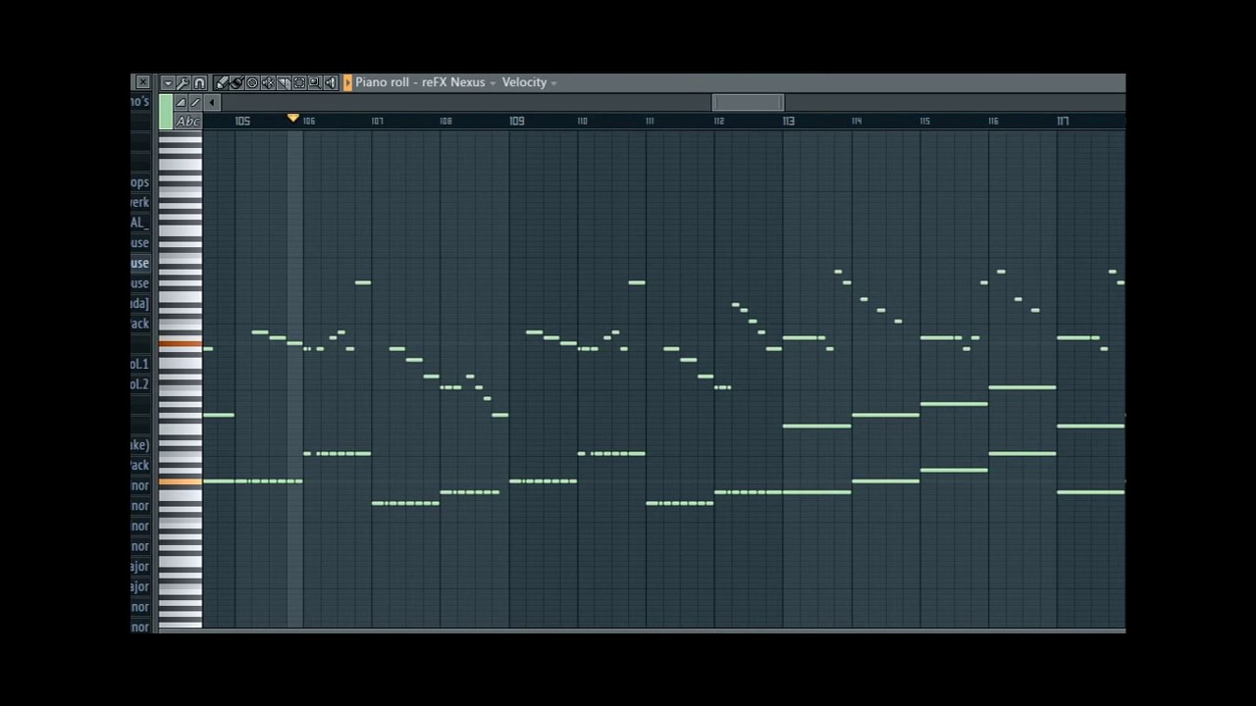Click bar 111 on the ruler
1256x706 pixels.
(650, 122)
